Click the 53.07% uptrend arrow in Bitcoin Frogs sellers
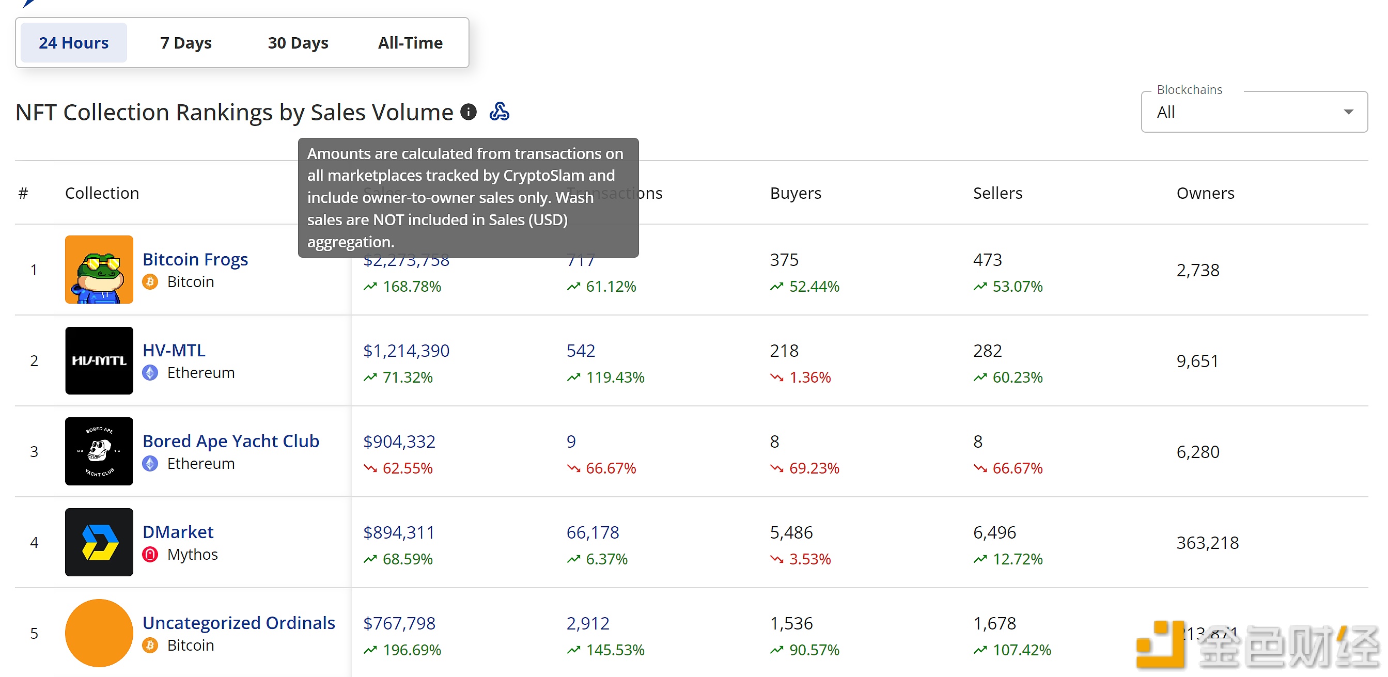 [x=980, y=287]
